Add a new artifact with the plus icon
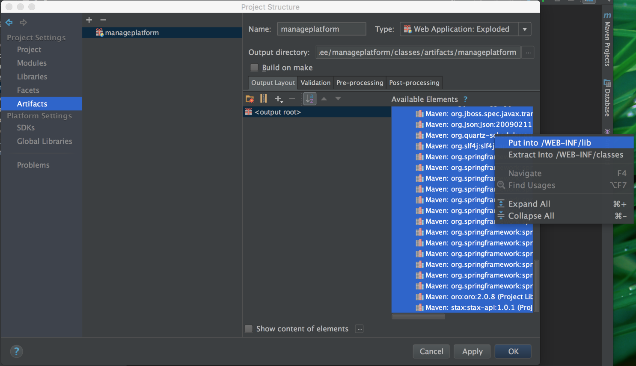Screen dimensions: 636x366 [x=89, y=20]
